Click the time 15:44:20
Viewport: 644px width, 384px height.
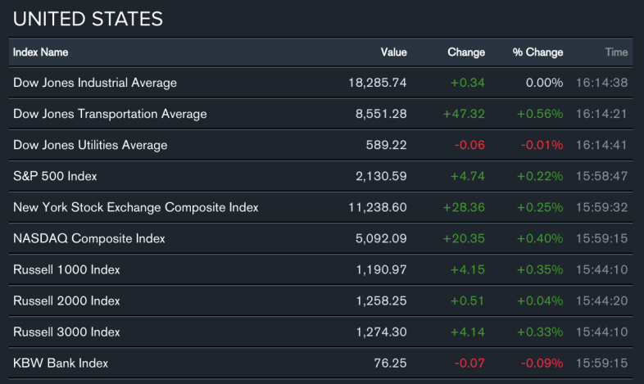coord(601,301)
